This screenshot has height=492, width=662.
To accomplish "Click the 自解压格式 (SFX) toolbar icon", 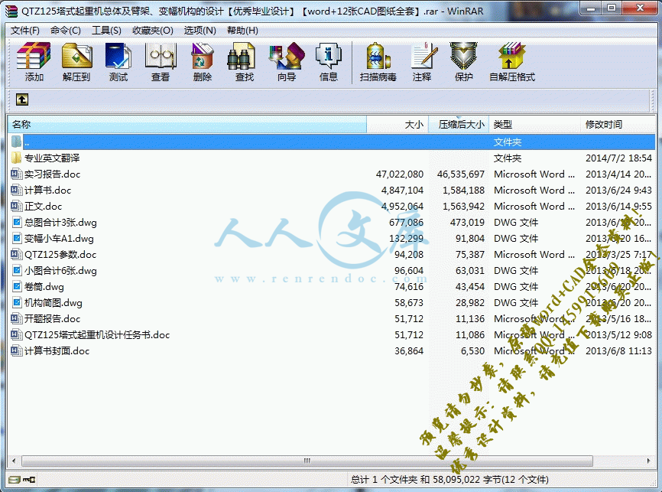I will coord(511,55).
